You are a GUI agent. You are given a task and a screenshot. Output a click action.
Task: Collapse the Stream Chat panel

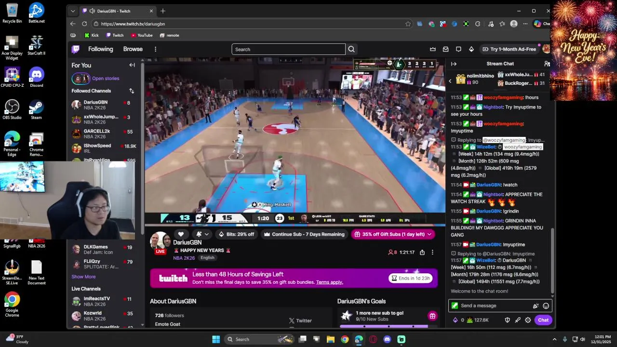pyautogui.click(x=454, y=64)
